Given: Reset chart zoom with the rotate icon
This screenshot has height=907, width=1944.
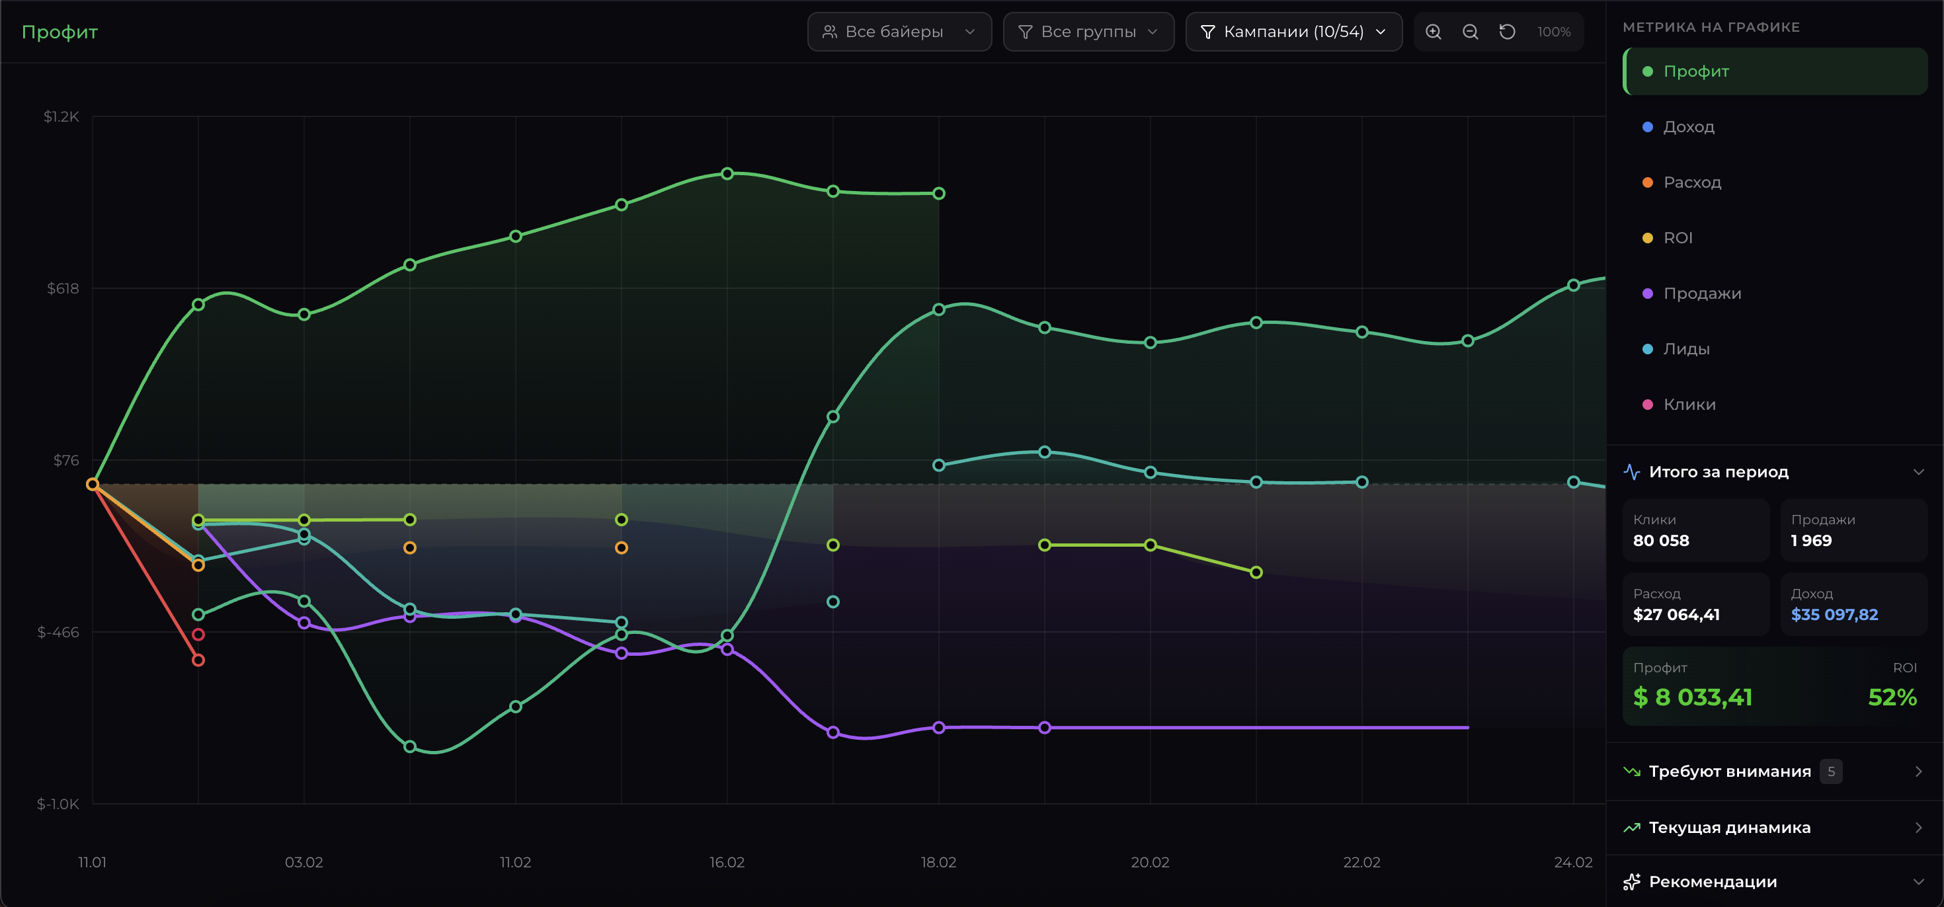Looking at the screenshot, I should coord(1507,32).
